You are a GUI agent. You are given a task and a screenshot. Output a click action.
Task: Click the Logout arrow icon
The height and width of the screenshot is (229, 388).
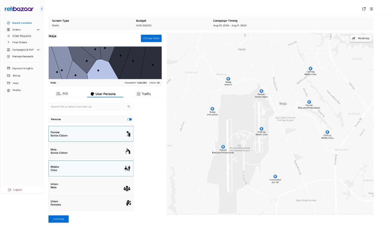click(x=10, y=190)
